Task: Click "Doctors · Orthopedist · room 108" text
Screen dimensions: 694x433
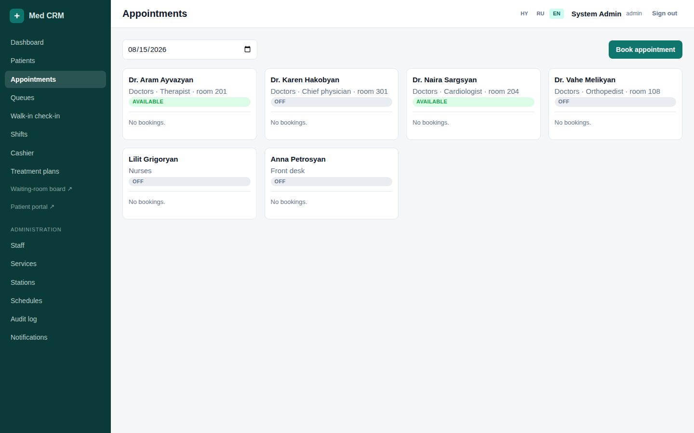Action: click(x=607, y=91)
